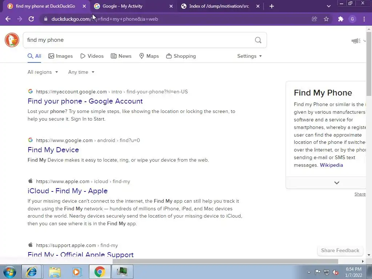Click the Share link under the info box
372x279 pixels.
pyautogui.click(x=360, y=194)
